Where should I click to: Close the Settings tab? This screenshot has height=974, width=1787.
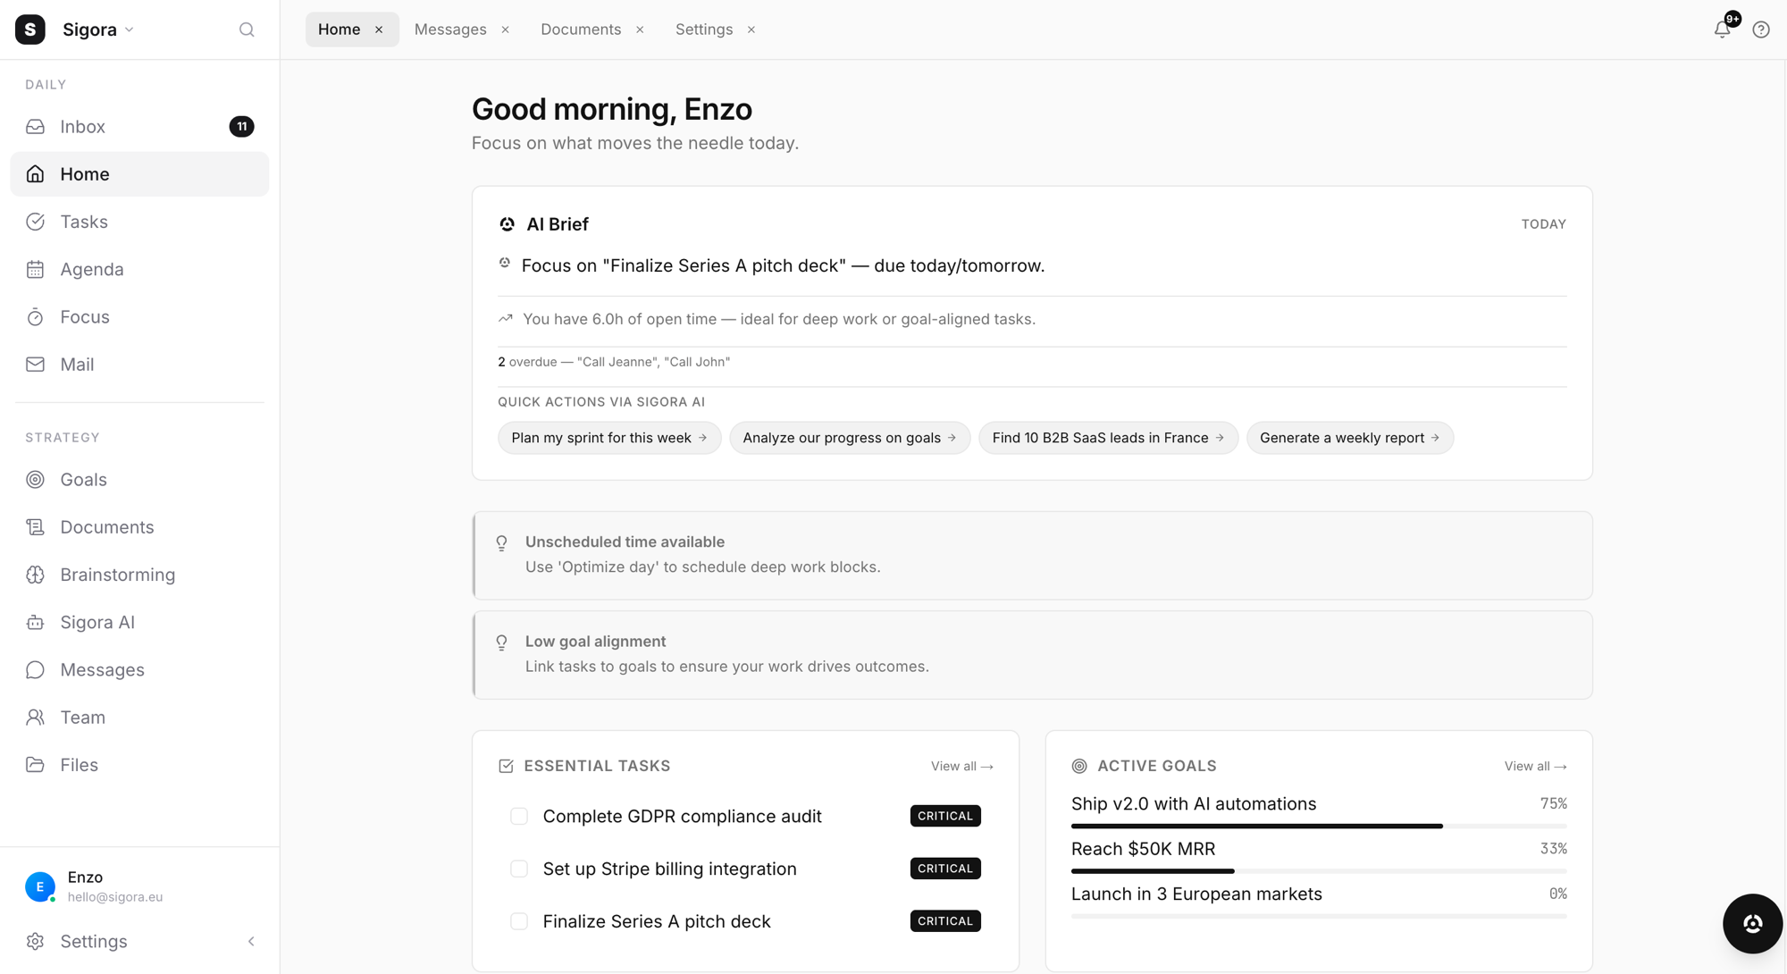tap(751, 29)
